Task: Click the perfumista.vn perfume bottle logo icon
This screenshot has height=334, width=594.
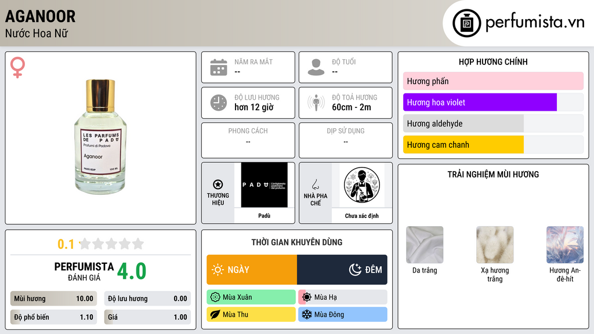Action: click(x=466, y=23)
